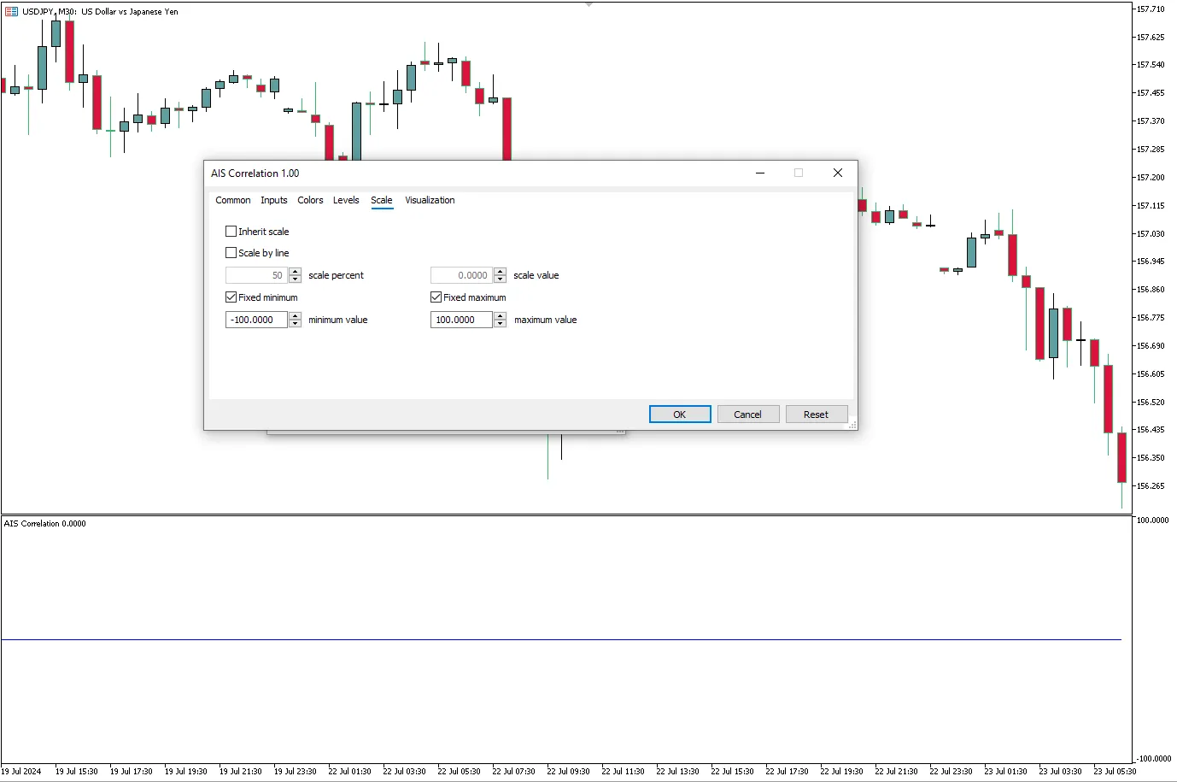Click the -100.0000 indicator scale label
This screenshot has height=782, width=1177.
(1153, 759)
